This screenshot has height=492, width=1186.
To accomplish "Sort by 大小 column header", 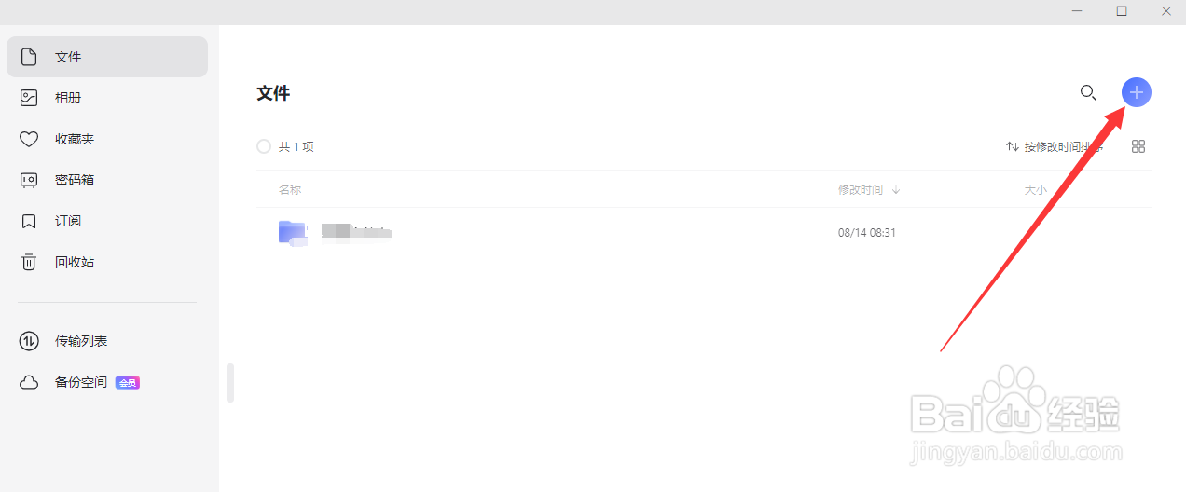I will click(1035, 189).
